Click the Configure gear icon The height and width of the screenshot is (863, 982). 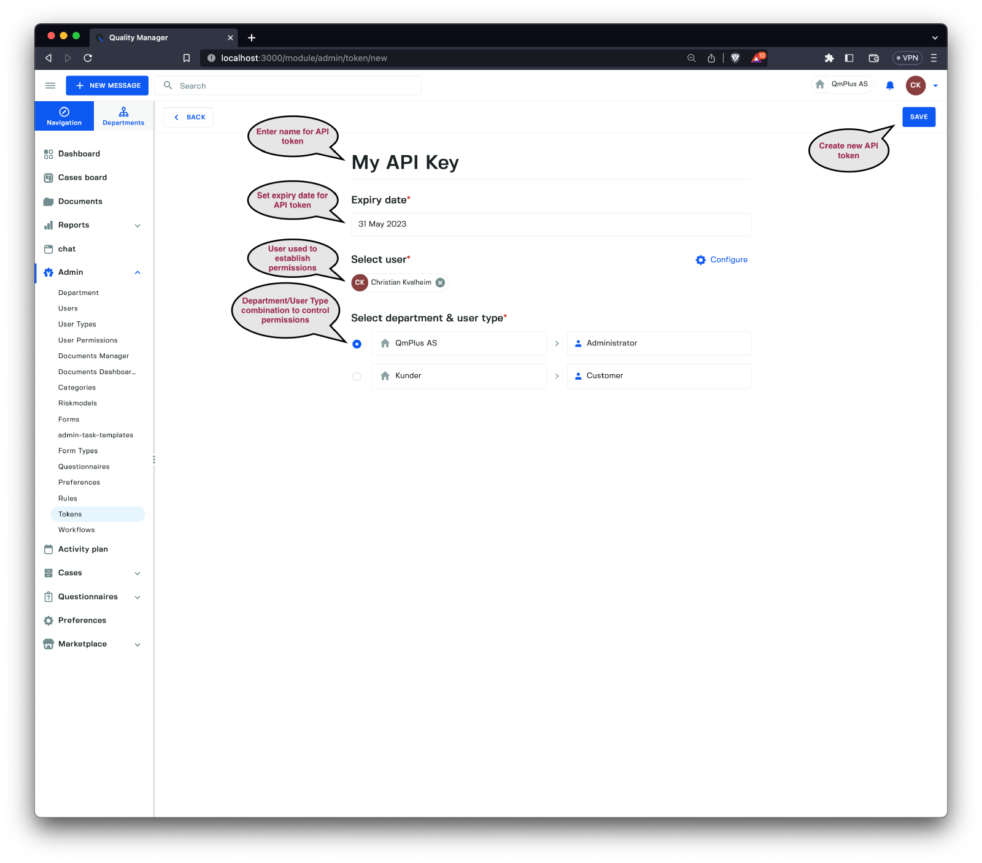[700, 260]
